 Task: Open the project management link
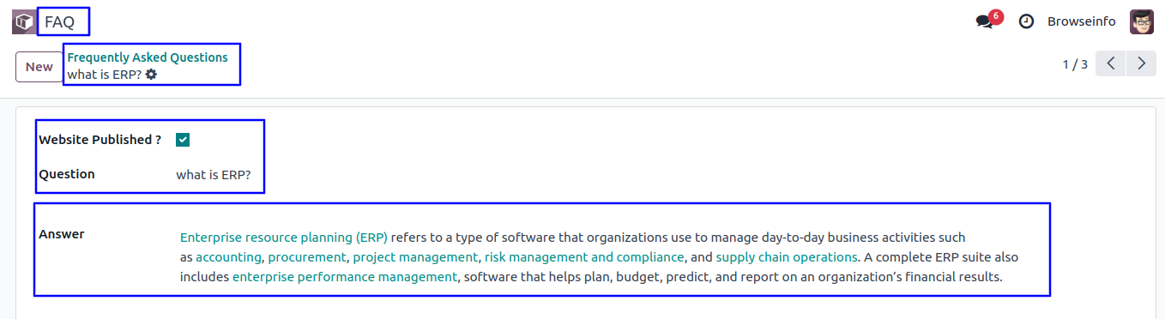(x=415, y=257)
